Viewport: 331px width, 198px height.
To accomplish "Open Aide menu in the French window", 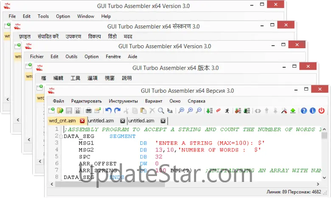I will [132, 57].
